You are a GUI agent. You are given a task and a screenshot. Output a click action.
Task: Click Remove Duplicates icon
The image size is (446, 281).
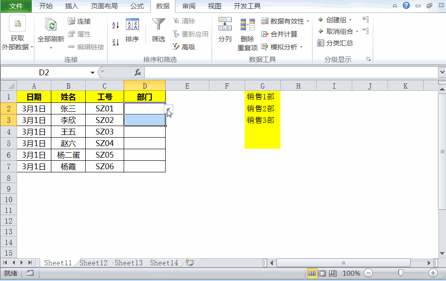click(247, 24)
